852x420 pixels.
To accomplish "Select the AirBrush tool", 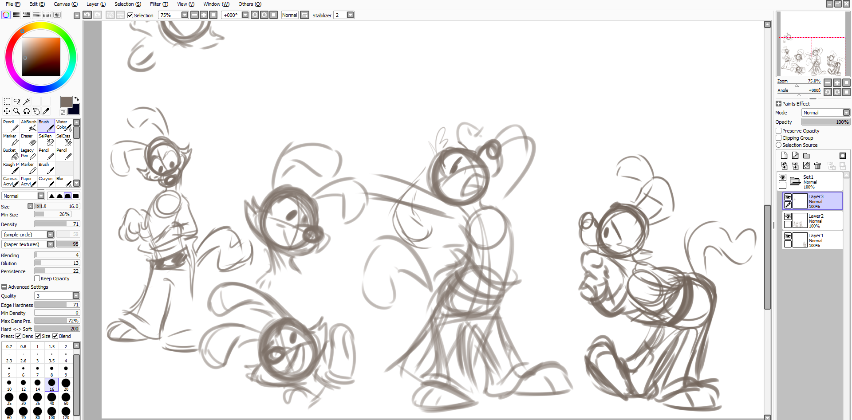I will point(29,126).
